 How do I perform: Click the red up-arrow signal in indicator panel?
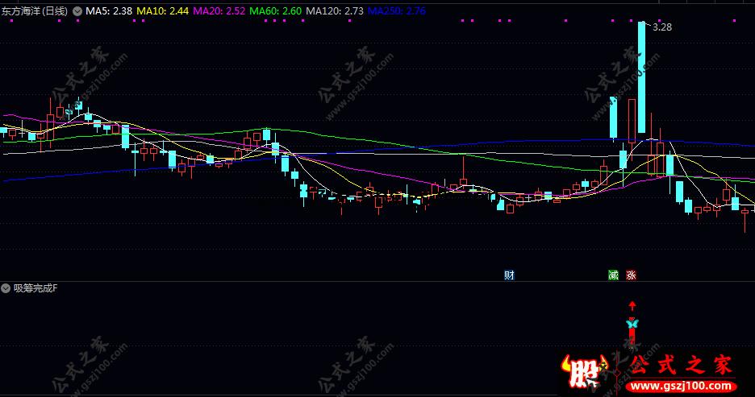632,306
